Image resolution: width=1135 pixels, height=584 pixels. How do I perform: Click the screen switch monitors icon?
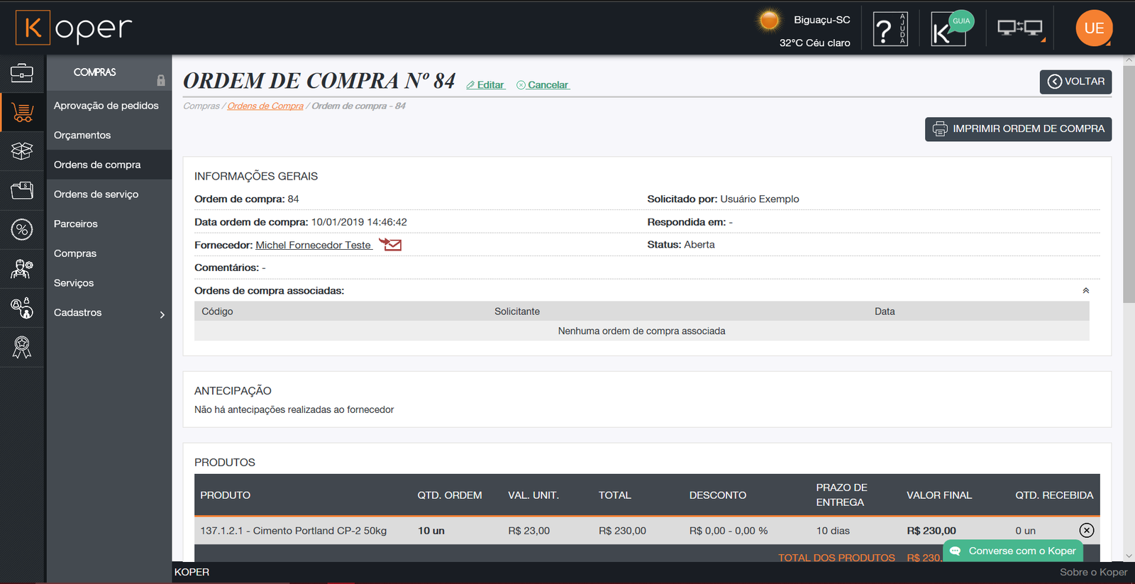(x=1019, y=28)
